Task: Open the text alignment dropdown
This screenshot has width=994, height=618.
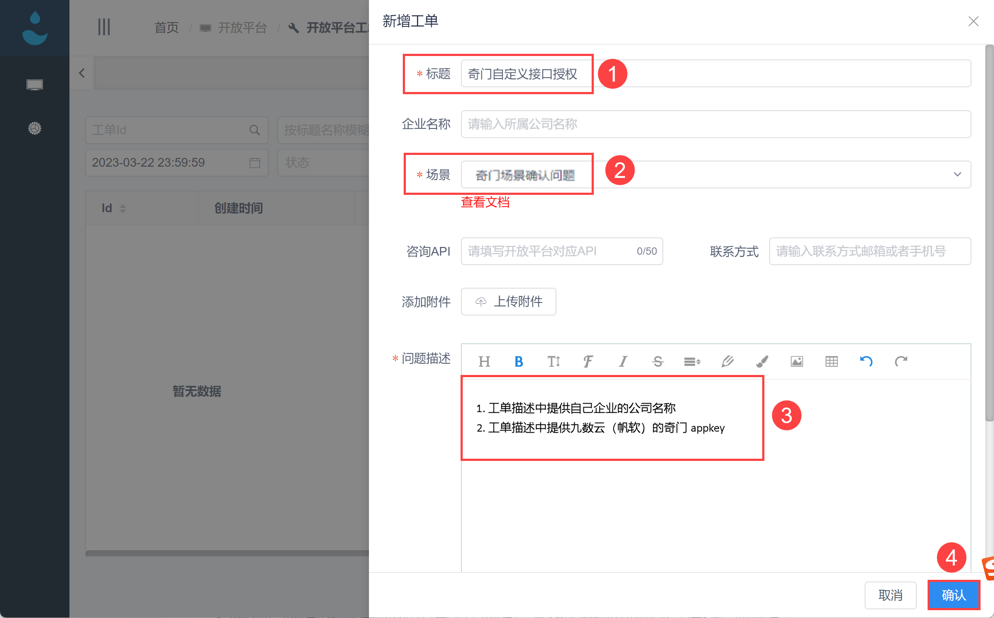Action: click(692, 361)
